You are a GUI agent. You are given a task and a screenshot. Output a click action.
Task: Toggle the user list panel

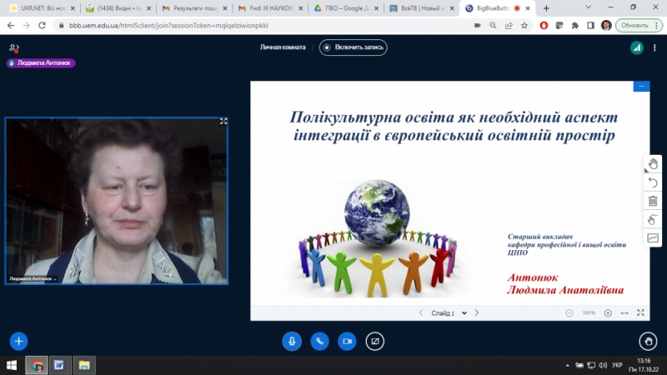(13, 48)
